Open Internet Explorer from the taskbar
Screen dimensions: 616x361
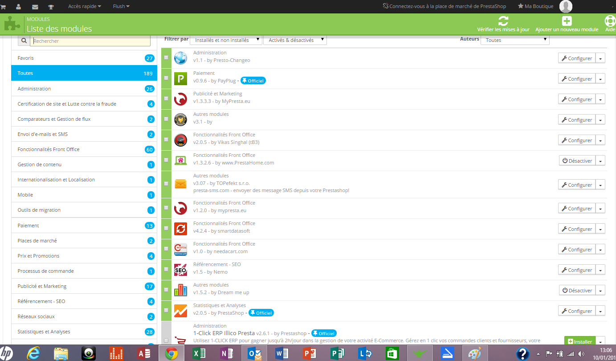[x=34, y=353]
